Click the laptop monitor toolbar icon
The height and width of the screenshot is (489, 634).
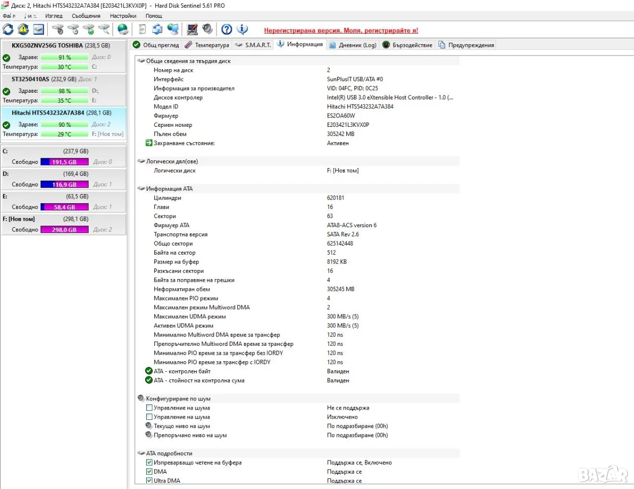pyautogui.click(x=192, y=29)
